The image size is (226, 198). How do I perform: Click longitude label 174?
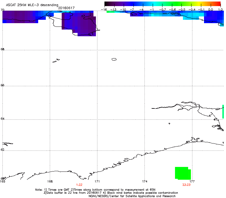(144, 182)
